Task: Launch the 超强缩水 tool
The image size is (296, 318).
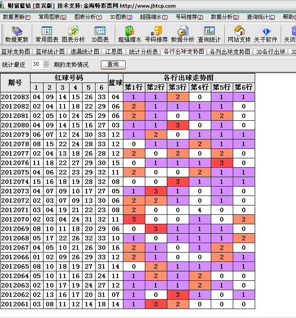Action: (x=130, y=34)
